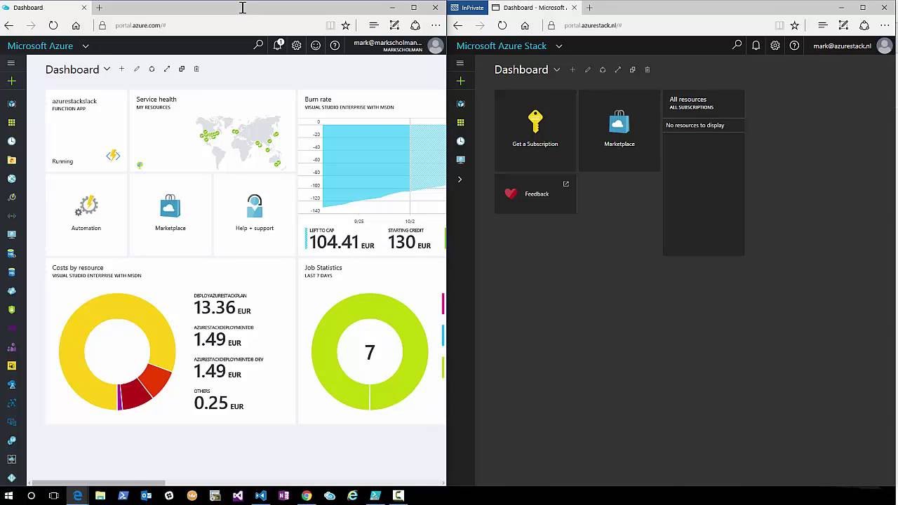
Task: Open notifications bell in Azure portal header
Action: tap(279, 46)
